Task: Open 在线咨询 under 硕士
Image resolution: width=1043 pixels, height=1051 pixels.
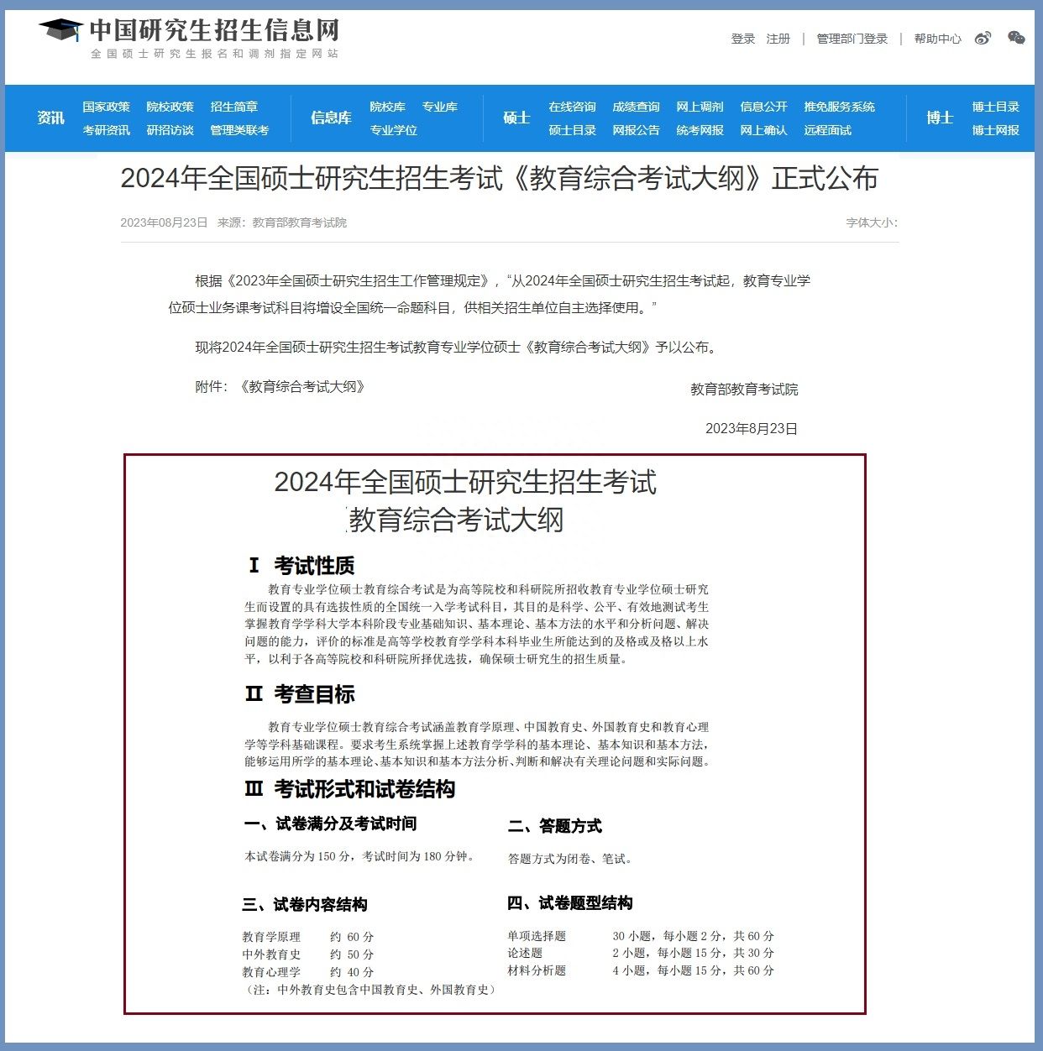Action: tap(573, 107)
